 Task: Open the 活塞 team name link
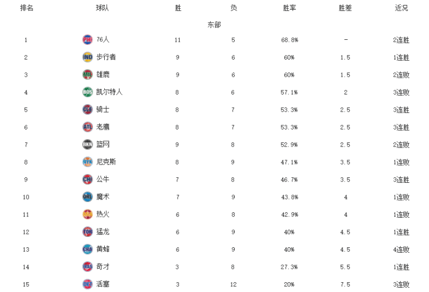[x=103, y=284]
